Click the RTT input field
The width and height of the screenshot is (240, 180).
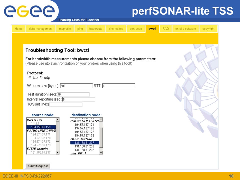coord(118,86)
